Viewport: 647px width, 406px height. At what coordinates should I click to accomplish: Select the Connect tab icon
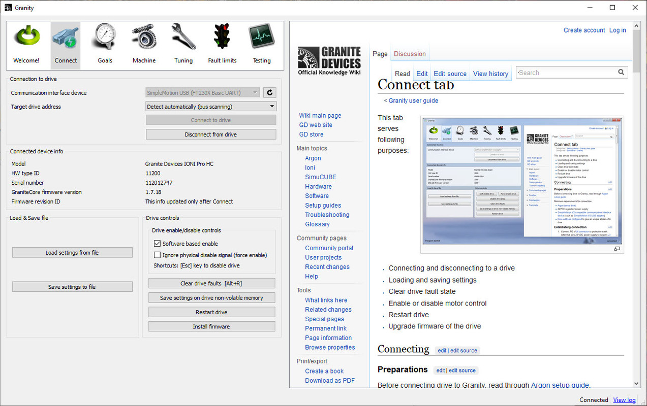(x=66, y=38)
